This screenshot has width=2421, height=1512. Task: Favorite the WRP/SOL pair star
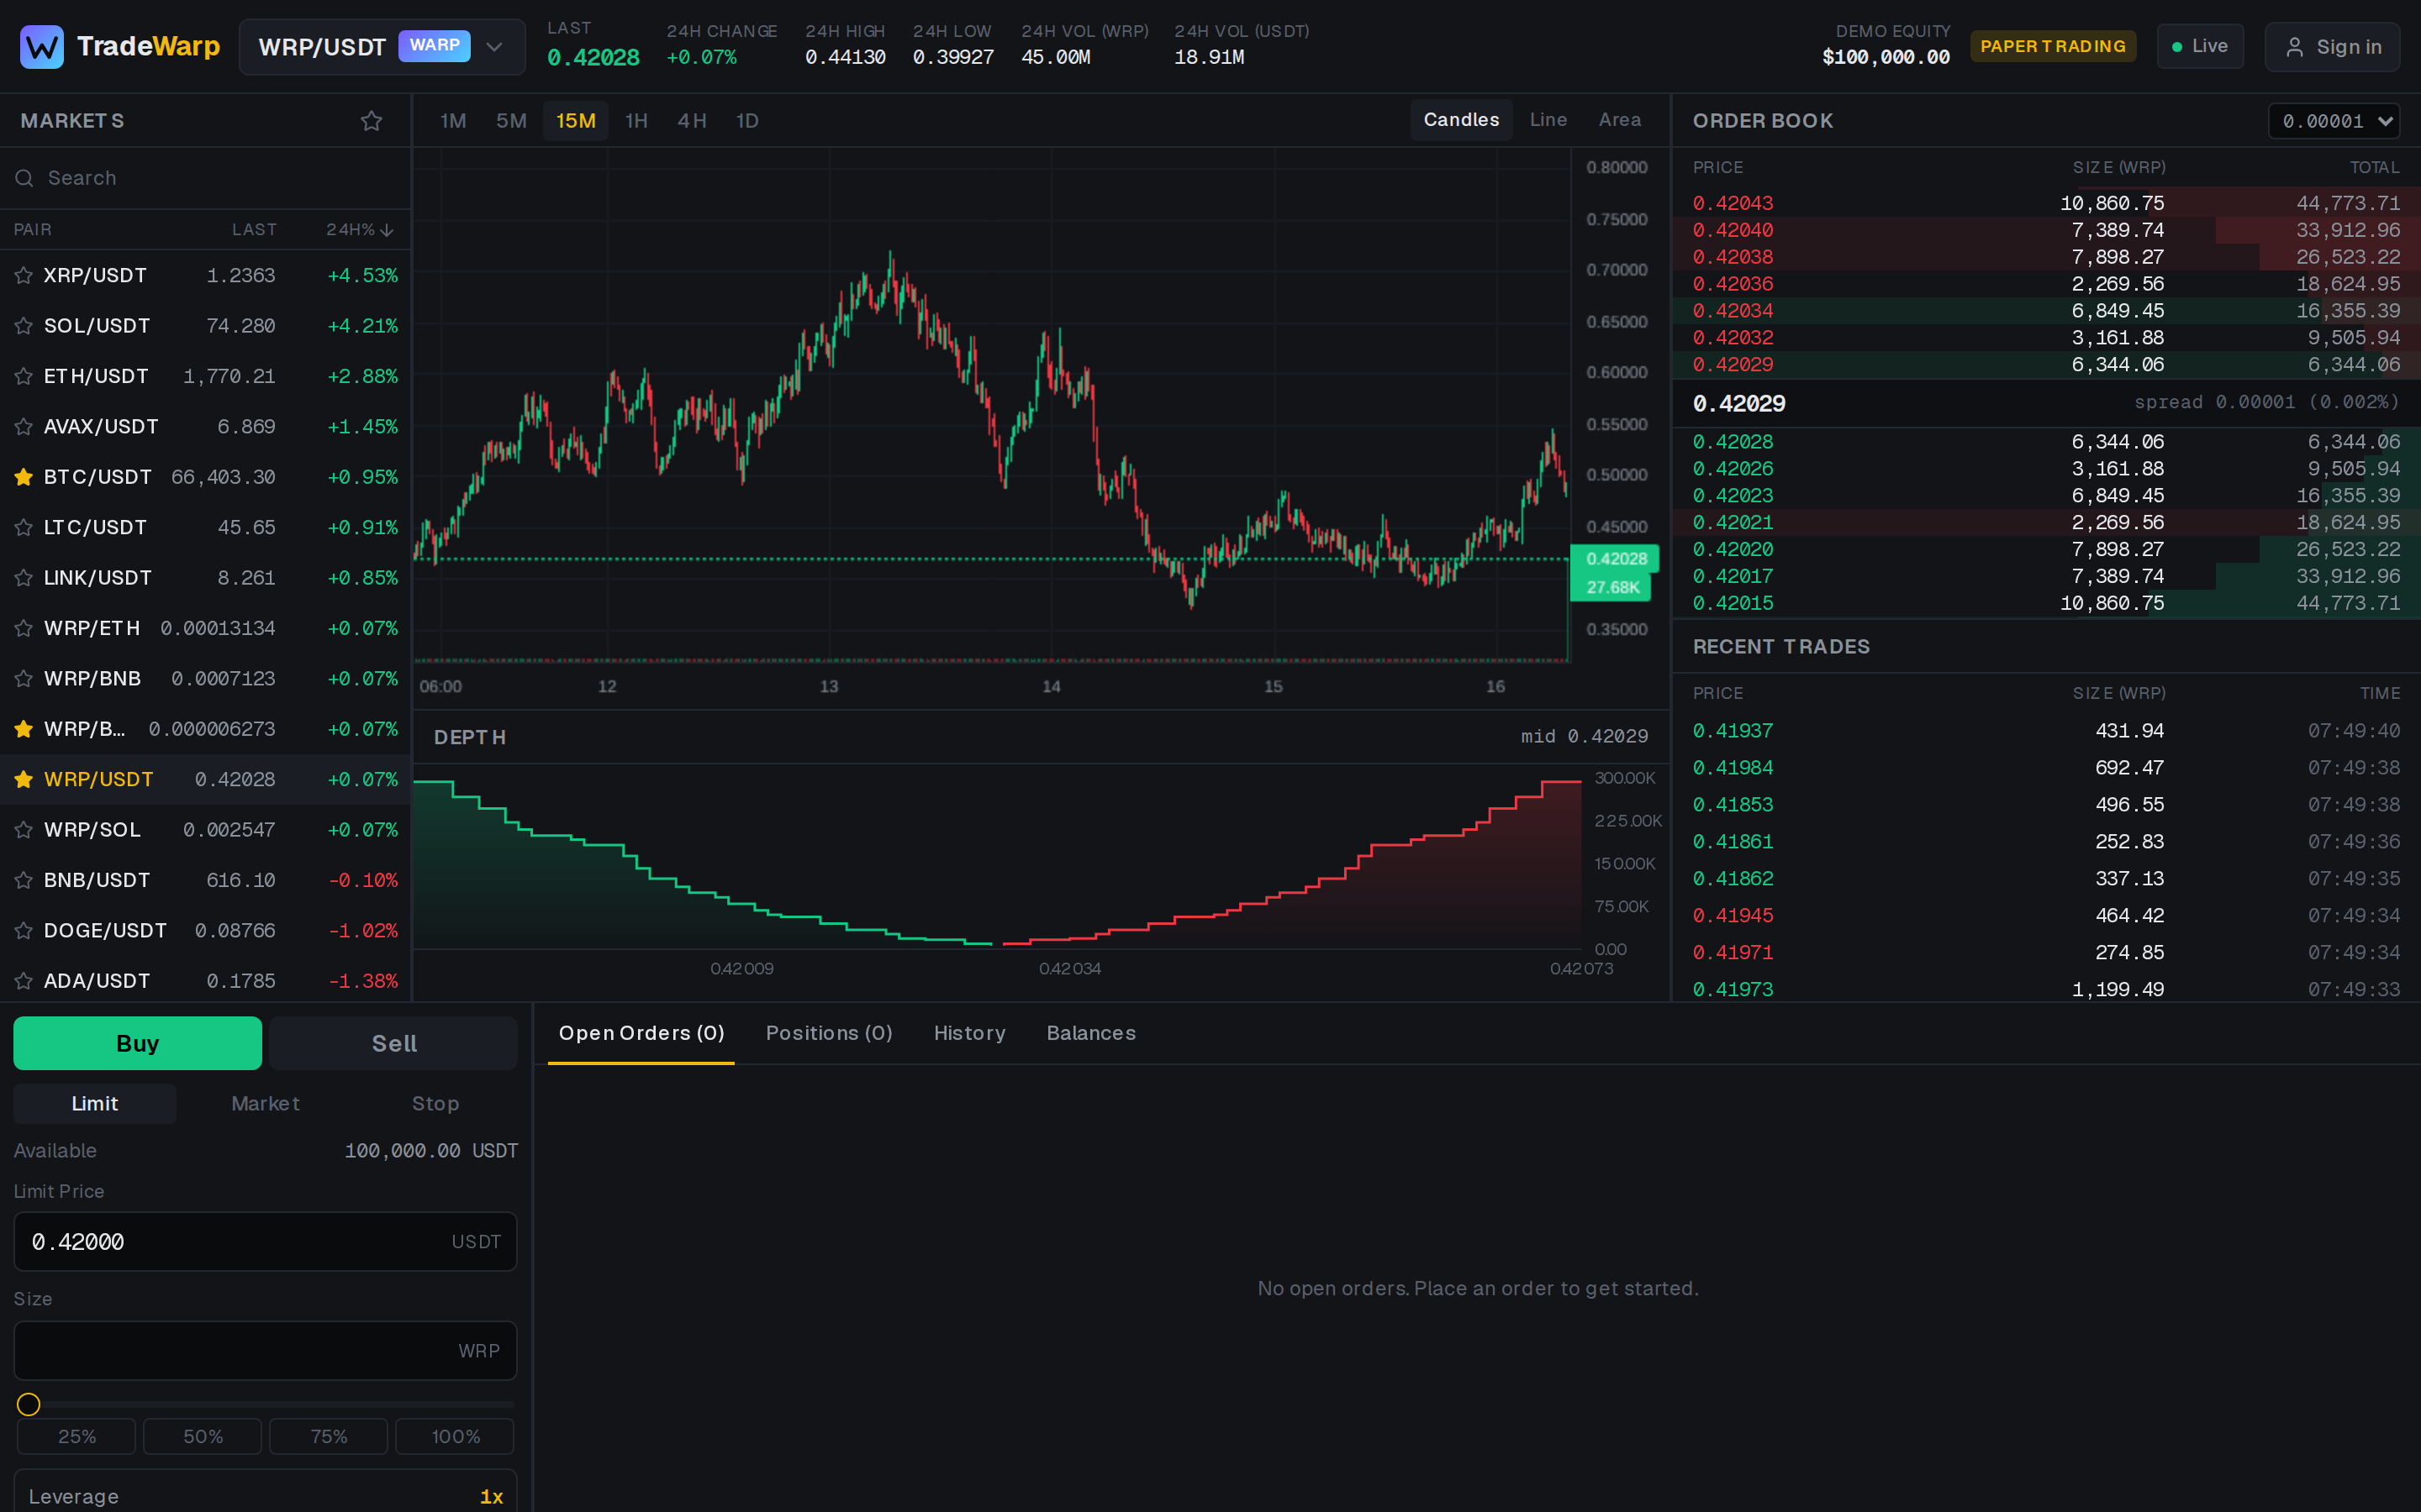(x=24, y=830)
